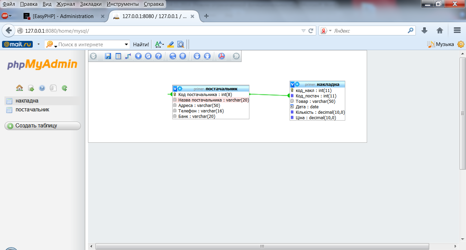Close the [EasyPHP] - Administration tab
466x250 pixels.
point(103,16)
